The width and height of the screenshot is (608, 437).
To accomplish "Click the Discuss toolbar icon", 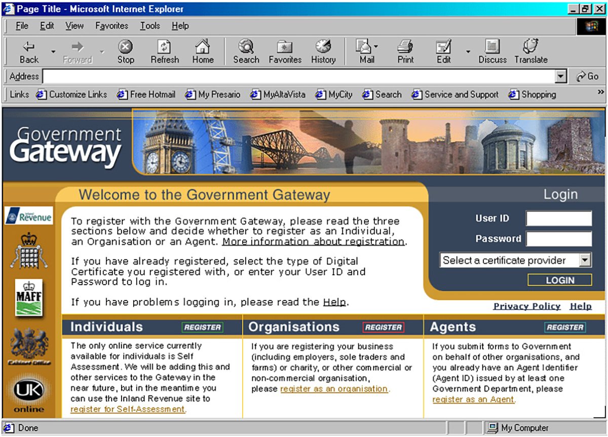I will 492,51.
